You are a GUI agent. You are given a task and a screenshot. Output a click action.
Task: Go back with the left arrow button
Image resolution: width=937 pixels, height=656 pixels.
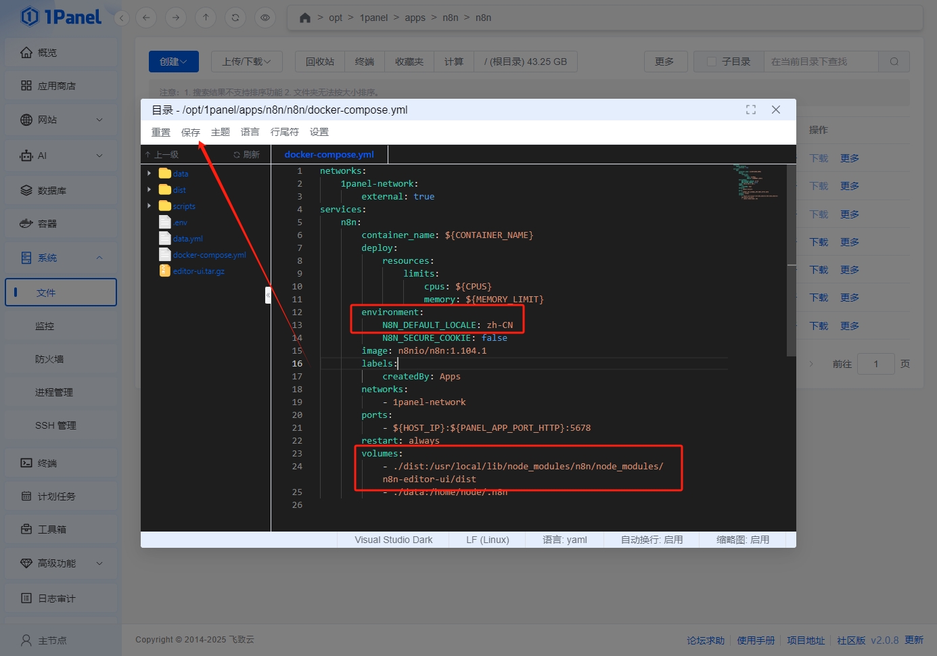click(x=146, y=18)
